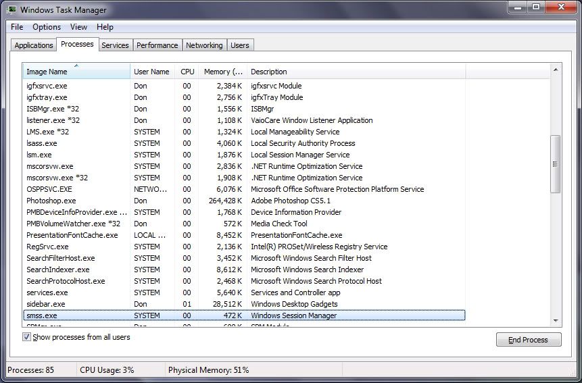Click Windows Session Manager description
Image resolution: width=582 pixels, height=383 pixels.
coord(294,315)
